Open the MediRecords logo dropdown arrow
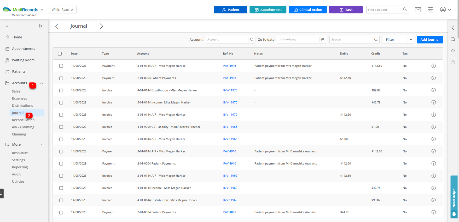 point(42,10)
